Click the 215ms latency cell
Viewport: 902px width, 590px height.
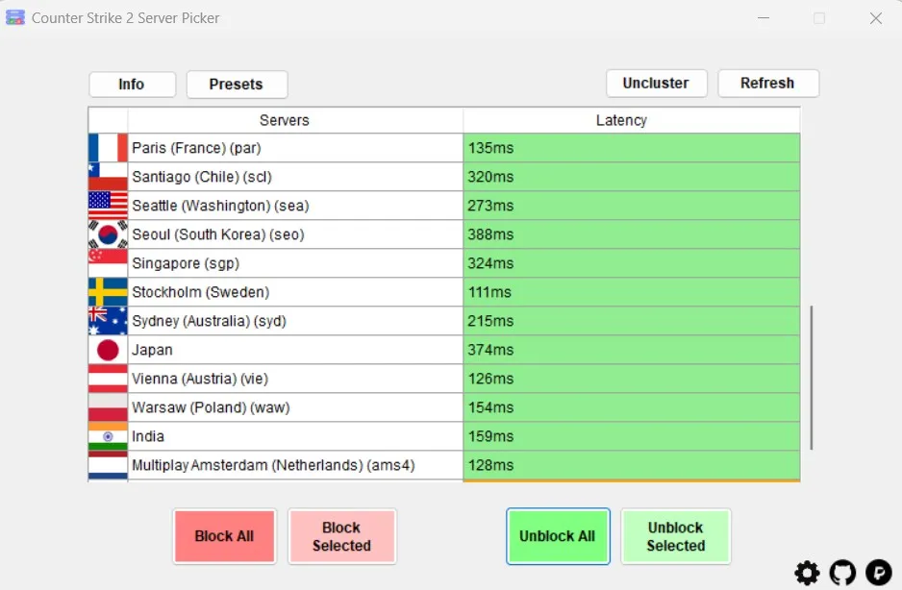click(631, 321)
